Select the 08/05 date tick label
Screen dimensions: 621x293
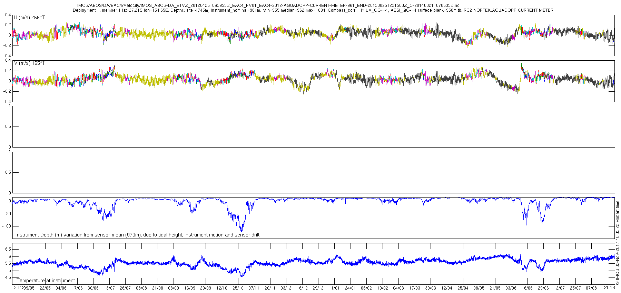479,288
